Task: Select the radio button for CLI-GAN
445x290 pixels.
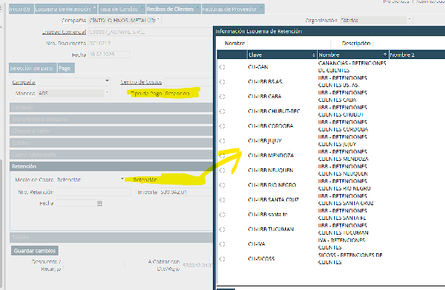Action: [x=222, y=67]
